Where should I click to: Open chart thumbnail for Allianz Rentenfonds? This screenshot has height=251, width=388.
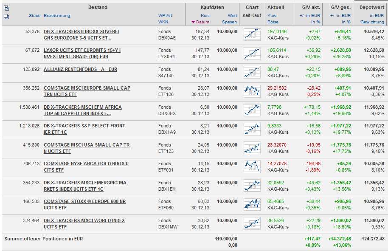[x=252, y=72]
